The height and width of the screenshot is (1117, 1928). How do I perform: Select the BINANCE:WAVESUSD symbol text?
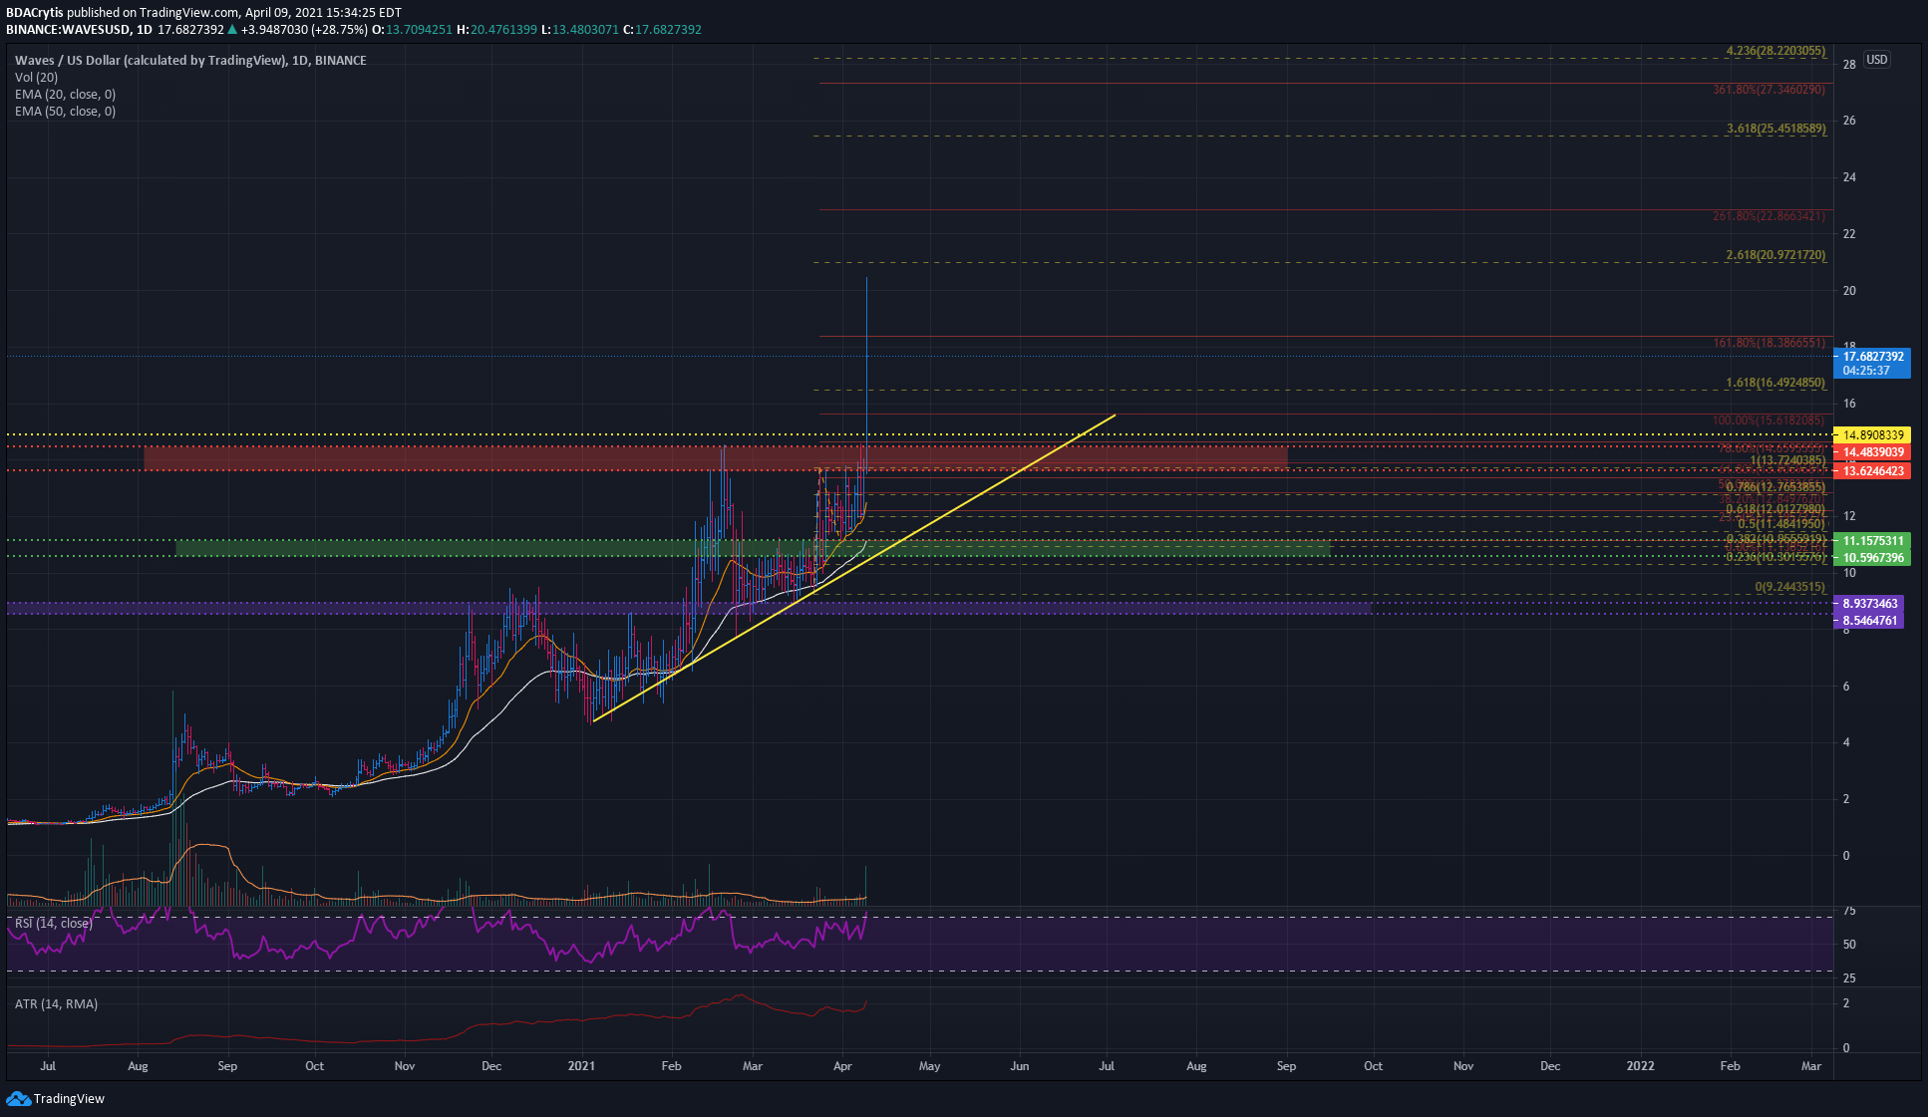pos(68,30)
